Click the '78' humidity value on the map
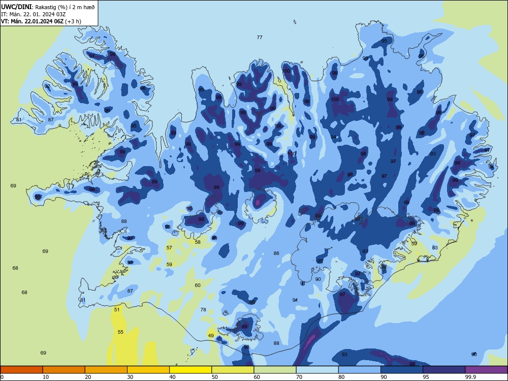 pyautogui.click(x=203, y=309)
